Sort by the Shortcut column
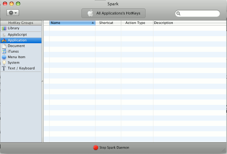227x154 pixels. coord(108,23)
